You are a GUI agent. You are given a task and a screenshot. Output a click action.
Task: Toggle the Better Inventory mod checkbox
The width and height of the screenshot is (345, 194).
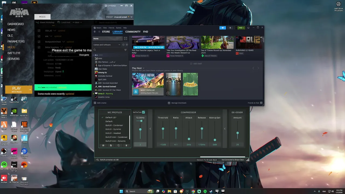39,47
